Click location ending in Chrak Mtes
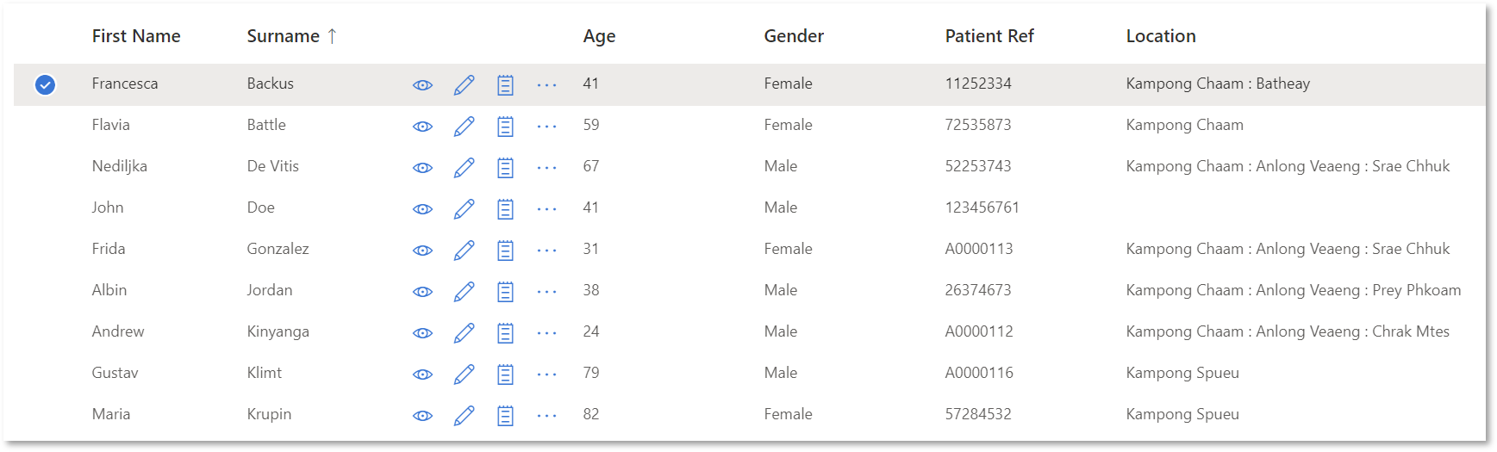Image resolution: width=1497 pixels, height=452 pixels. tap(1288, 331)
